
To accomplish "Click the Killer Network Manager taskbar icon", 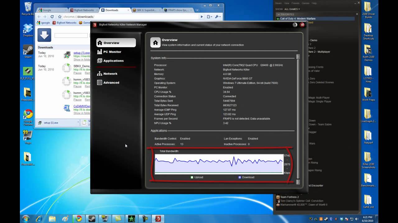I will click(x=158, y=219).
